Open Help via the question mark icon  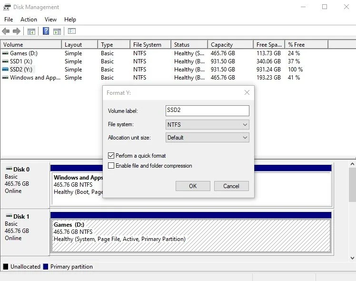click(x=46, y=31)
